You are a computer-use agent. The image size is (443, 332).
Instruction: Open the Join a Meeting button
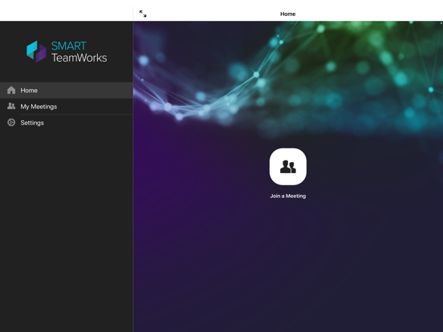pyautogui.click(x=288, y=167)
